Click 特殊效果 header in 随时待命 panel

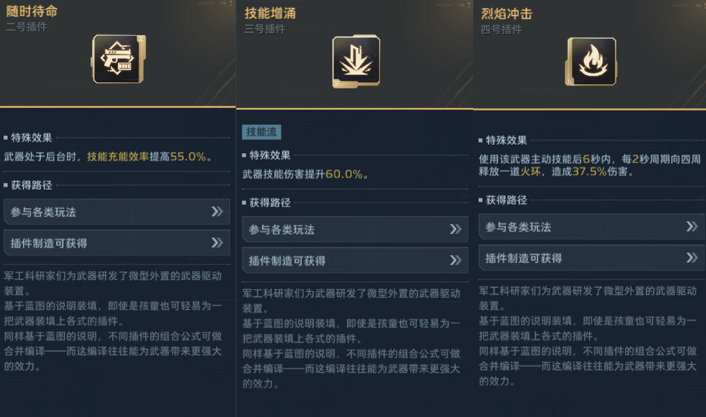click(32, 138)
